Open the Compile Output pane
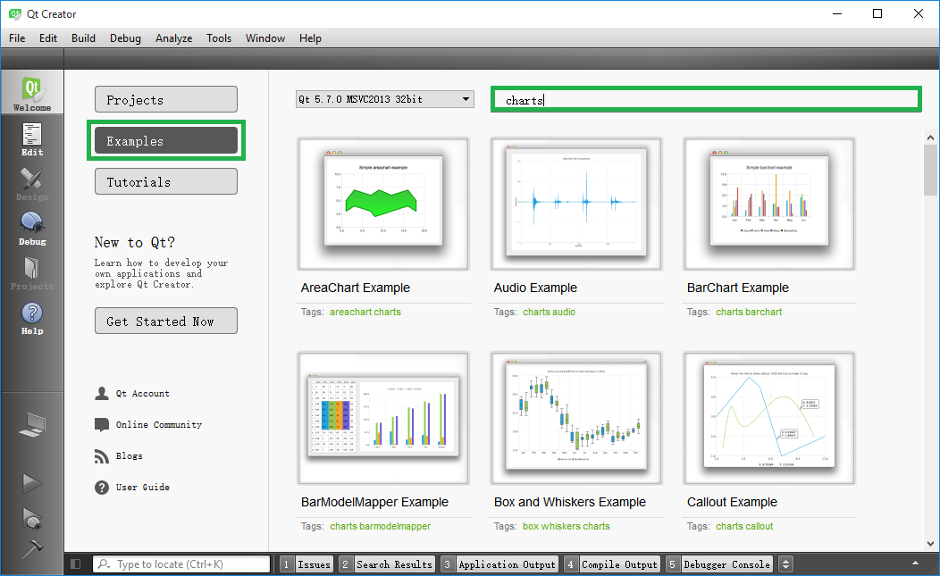This screenshot has width=940, height=576. coord(612,564)
